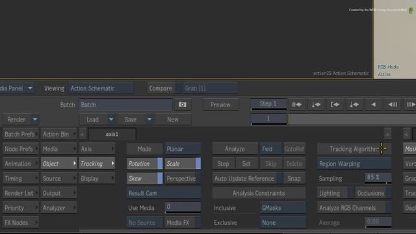Open the Batch Prefs menu
This screenshot has width=416, height=234.
(x=21, y=135)
